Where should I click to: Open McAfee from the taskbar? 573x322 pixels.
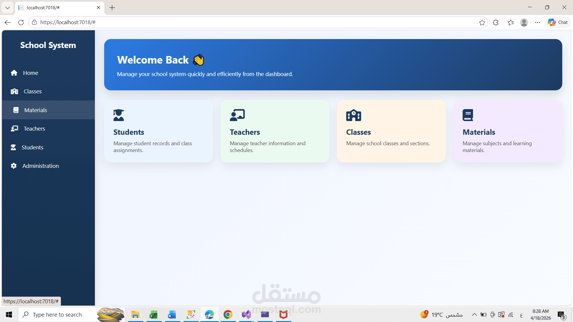[284, 315]
